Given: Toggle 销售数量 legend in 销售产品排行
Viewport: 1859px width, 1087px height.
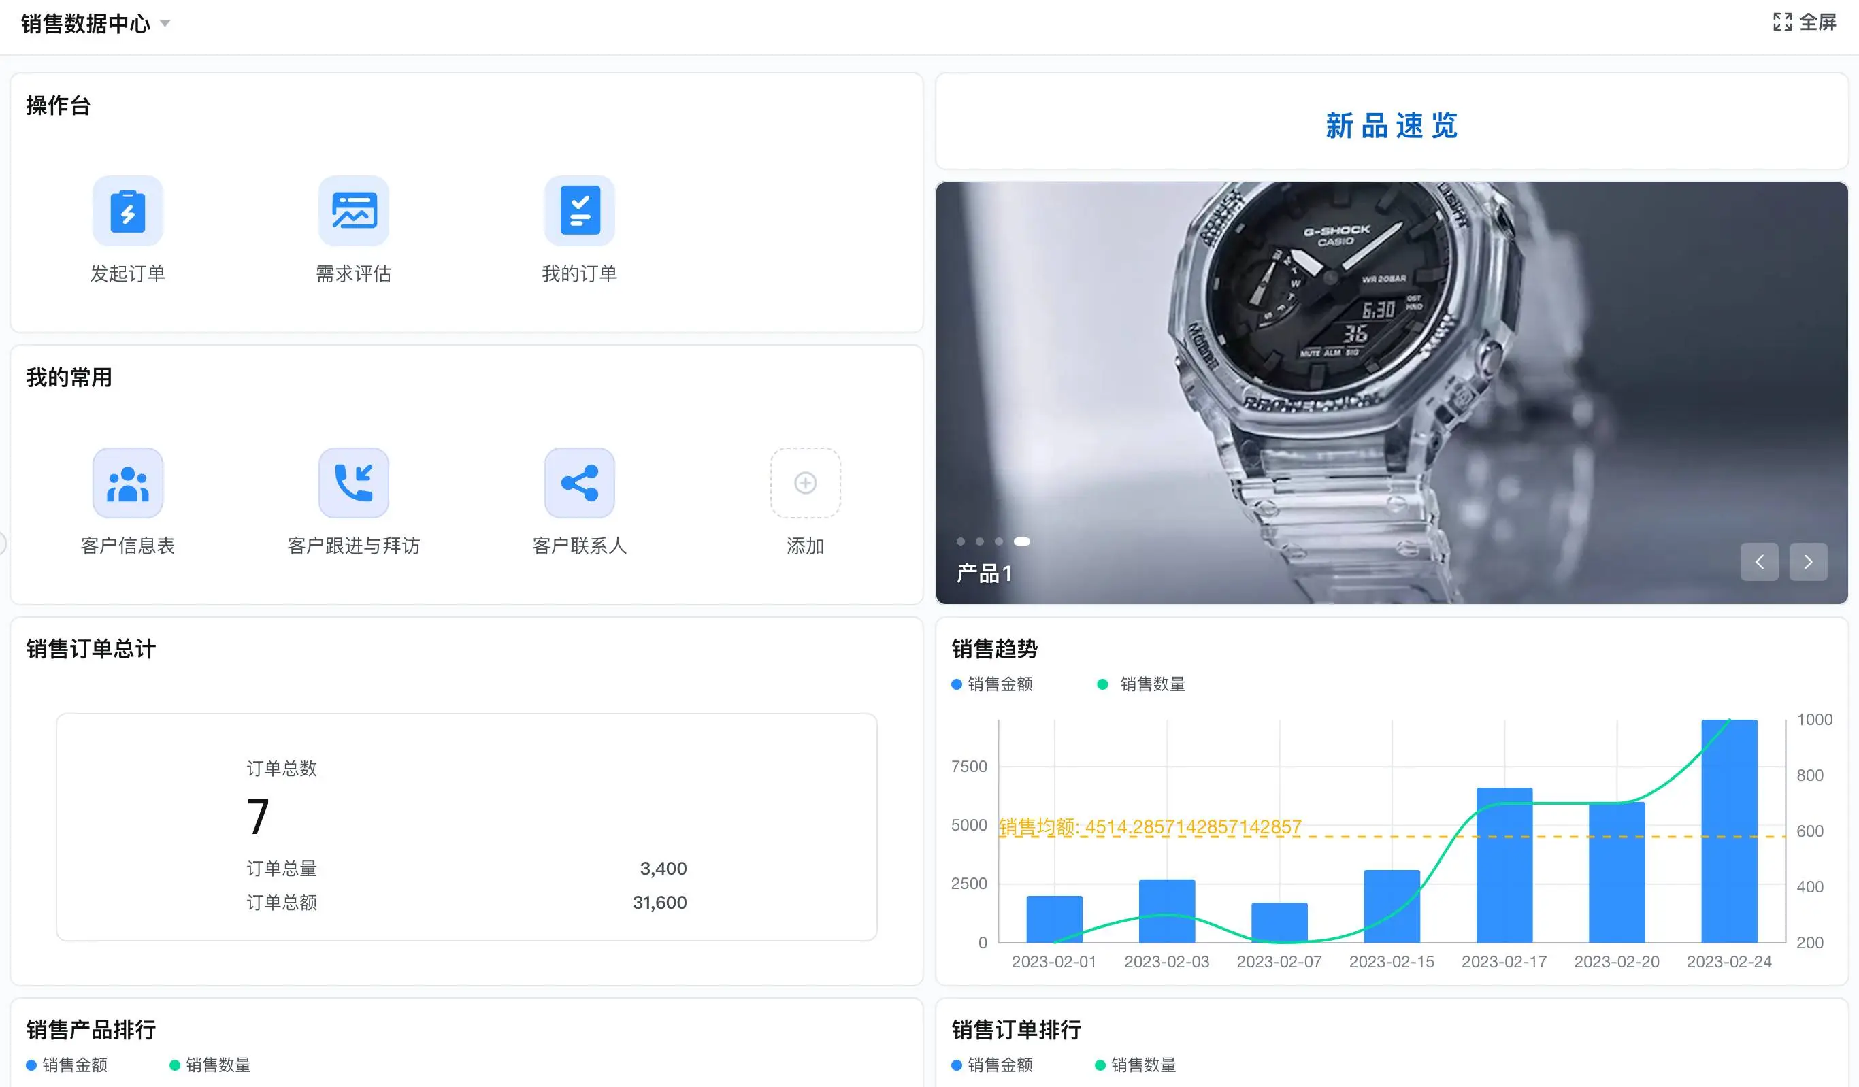Looking at the screenshot, I should pyautogui.click(x=211, y=1065).
